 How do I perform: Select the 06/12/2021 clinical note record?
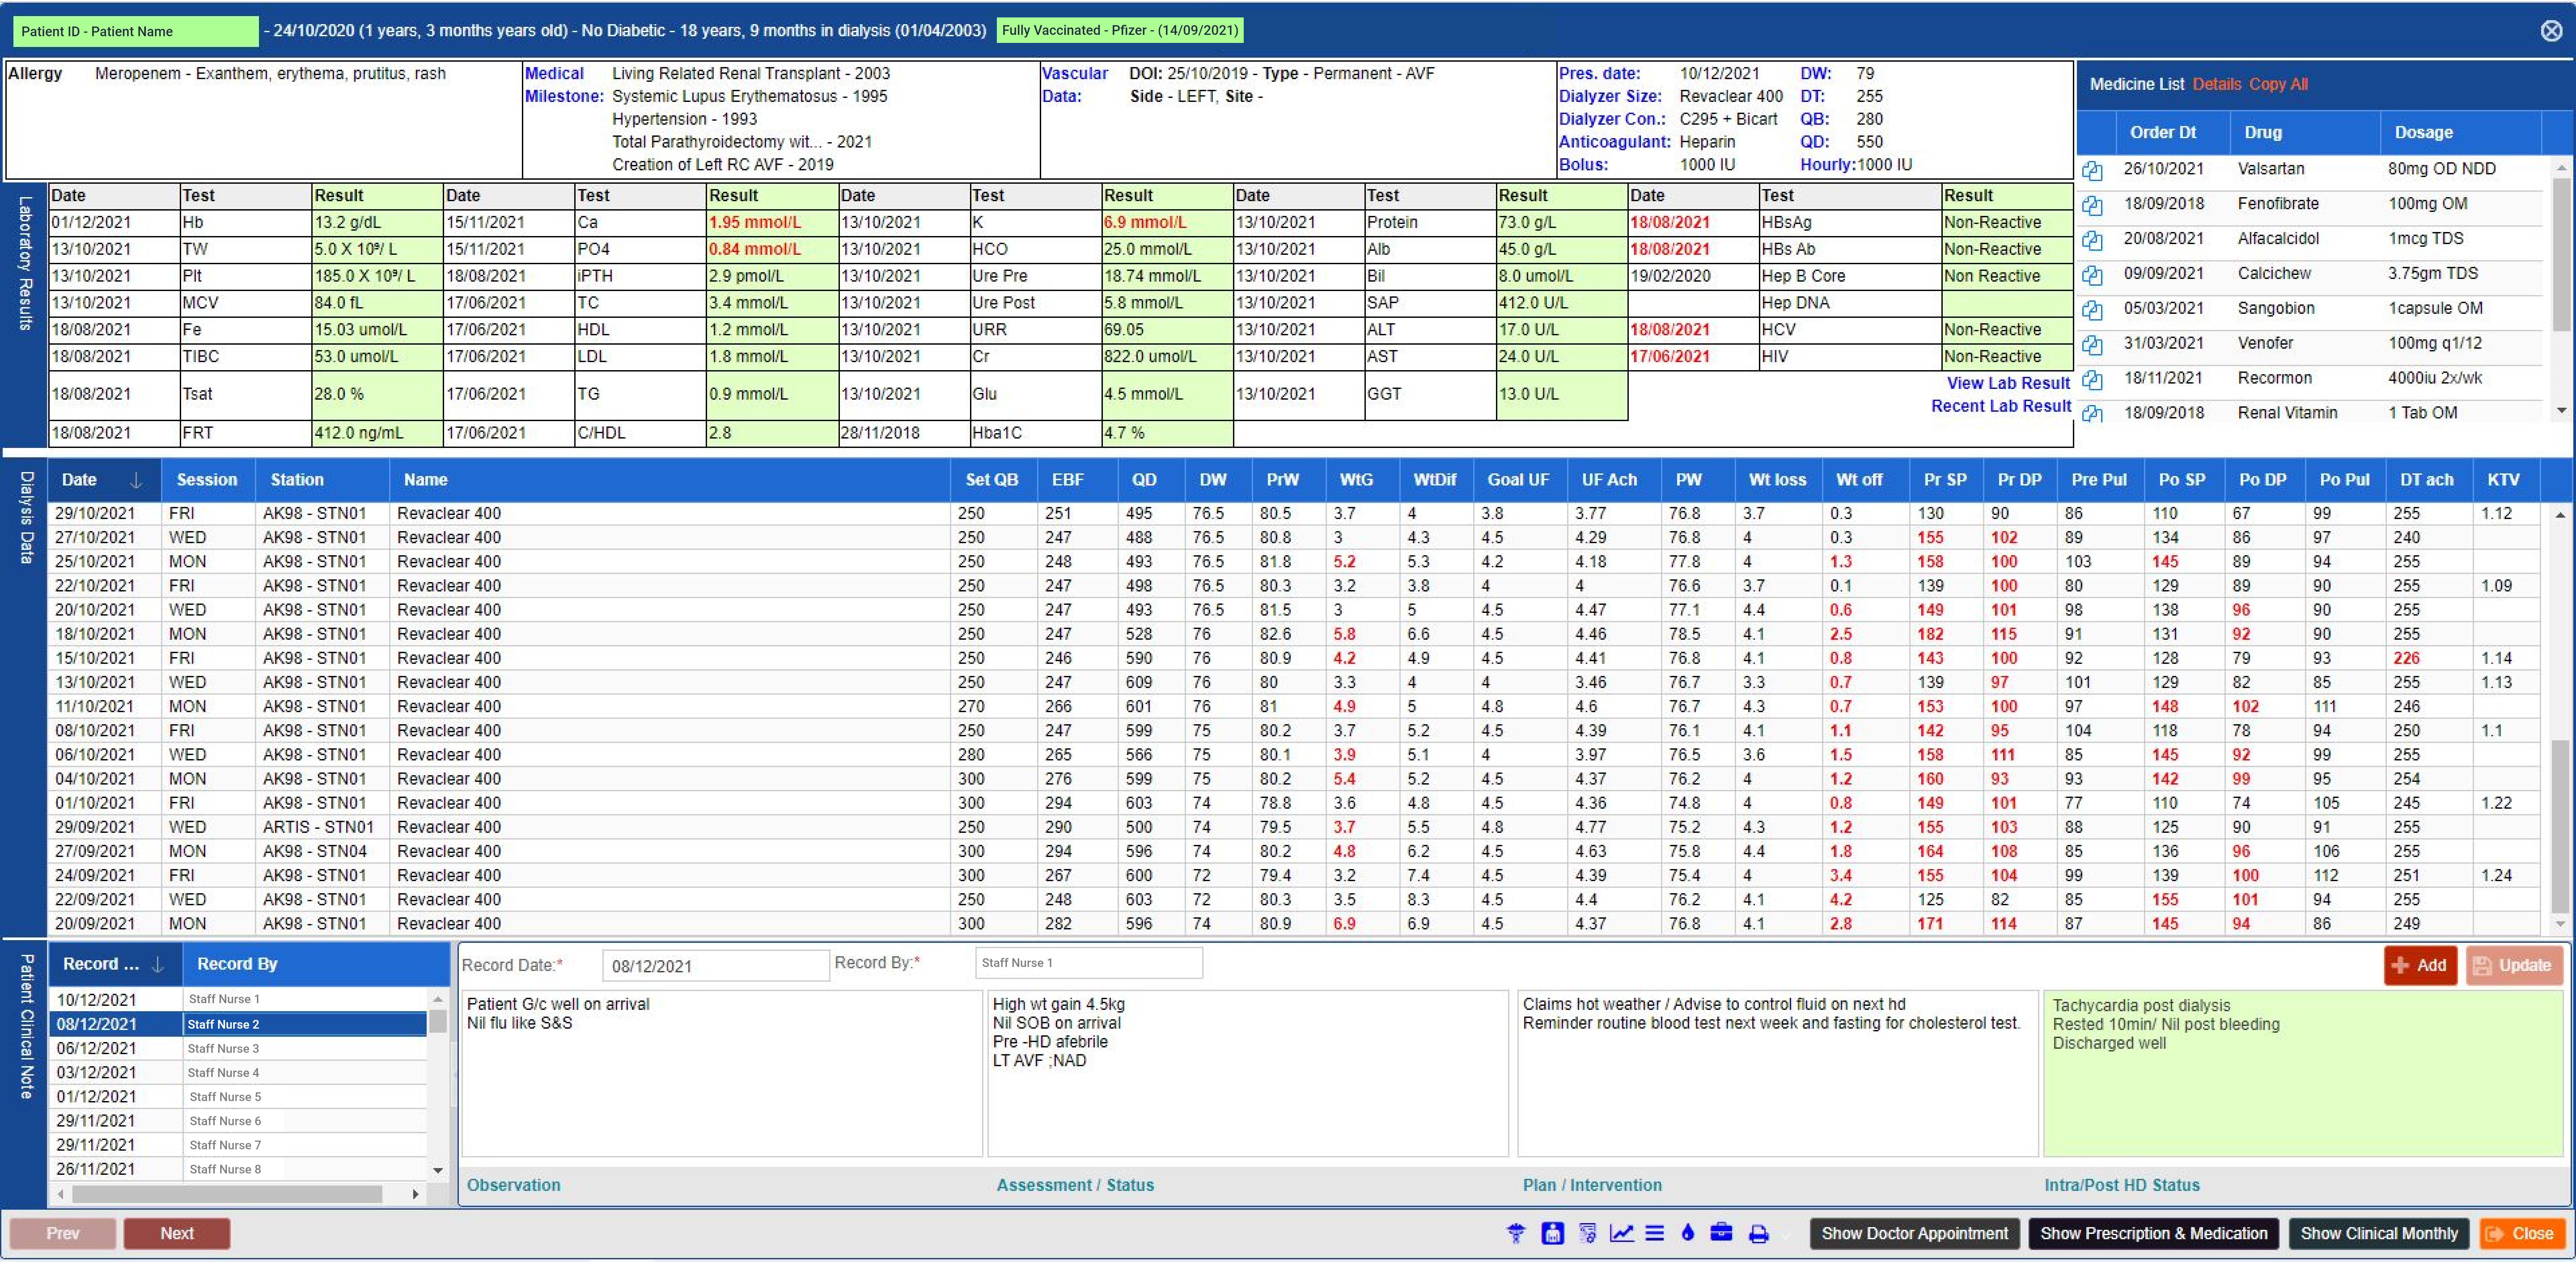(96, 1048)
